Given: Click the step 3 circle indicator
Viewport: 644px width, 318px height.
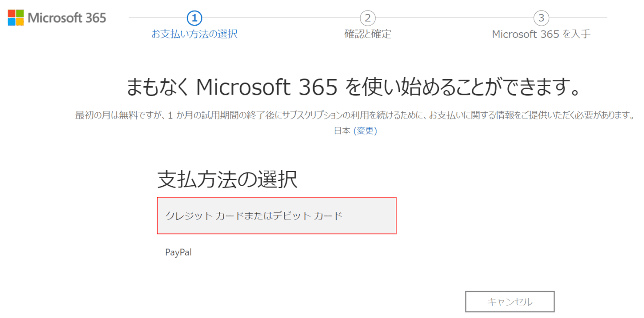Looking at the screenshot, I should (541, 18).
